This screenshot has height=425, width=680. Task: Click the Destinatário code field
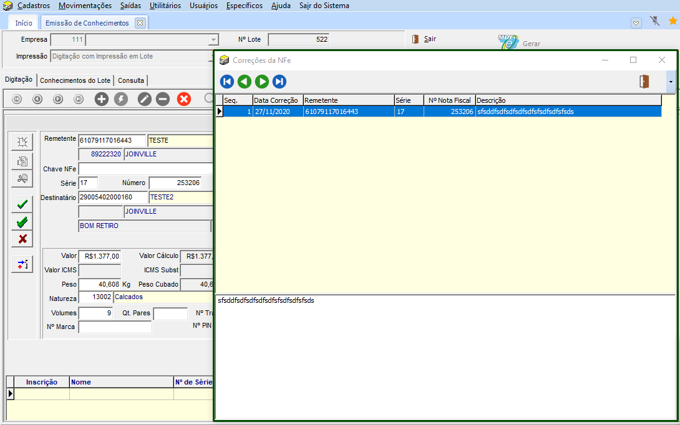tap(113, 197)
